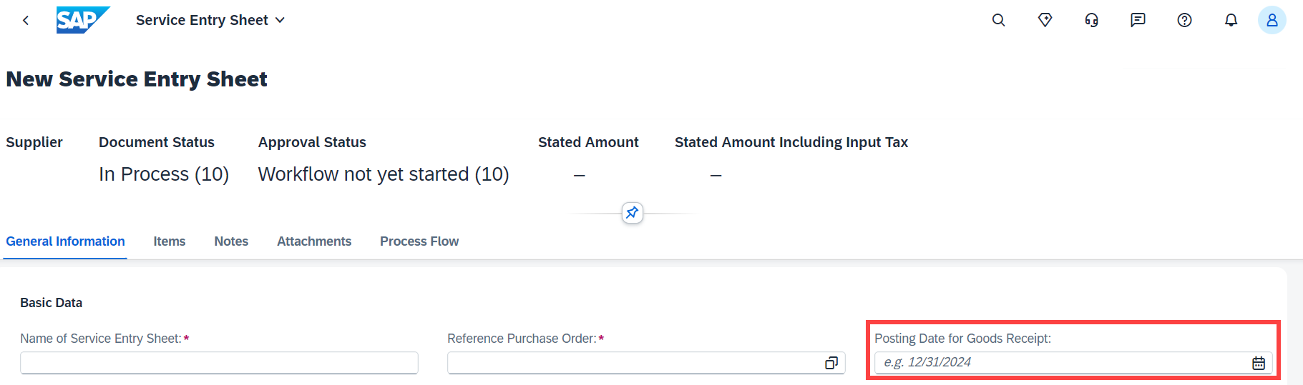Screen dimensions: 1303x385
Task: Click the diamond icon in header
Action: pos(1045,20)
